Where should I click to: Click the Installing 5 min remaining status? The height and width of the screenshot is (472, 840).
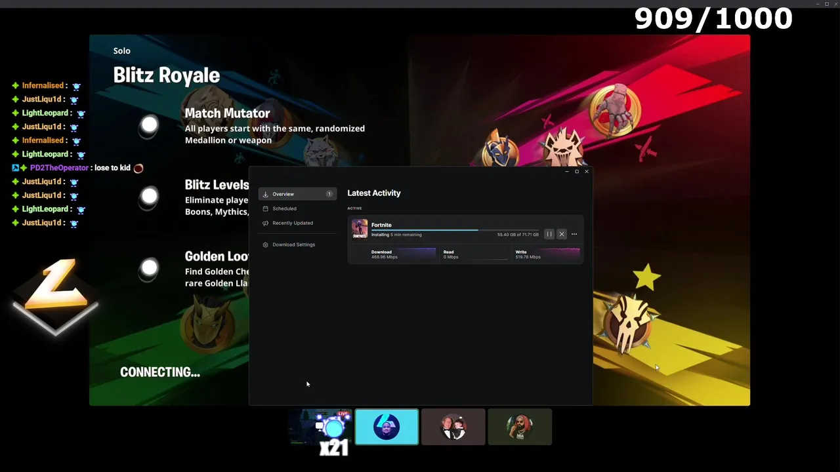click(396, 235)
